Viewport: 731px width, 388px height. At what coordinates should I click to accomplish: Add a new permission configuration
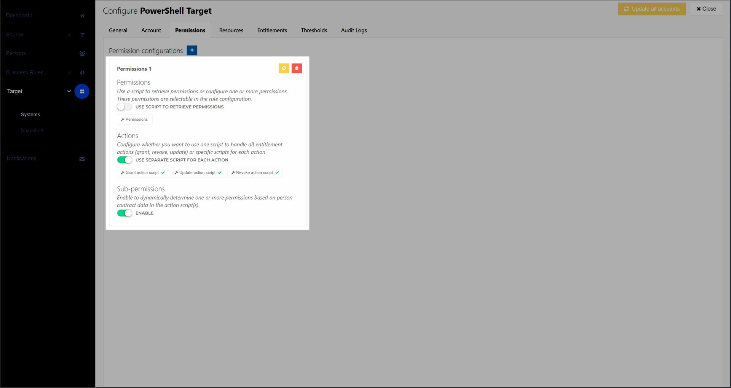(x=192, y=50)
